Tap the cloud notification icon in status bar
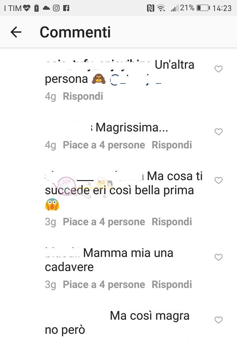Image resolution: width=237 pixels, height=343 pixels. pyautogui.click(x=46, y=8)
